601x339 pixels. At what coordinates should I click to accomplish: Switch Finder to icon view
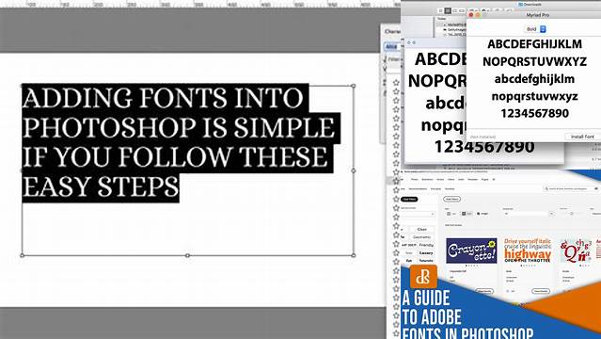point(440,10)
